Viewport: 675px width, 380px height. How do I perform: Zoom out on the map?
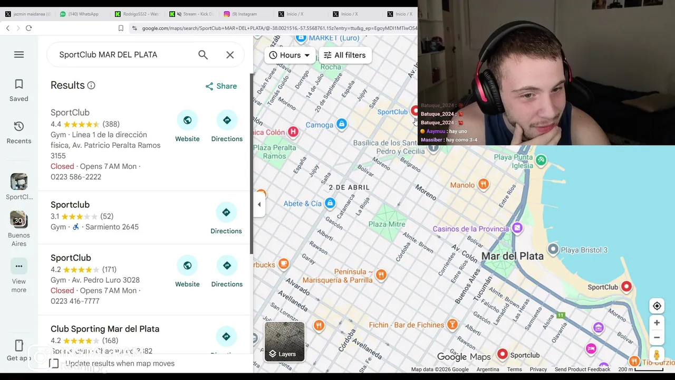(657, 338)
